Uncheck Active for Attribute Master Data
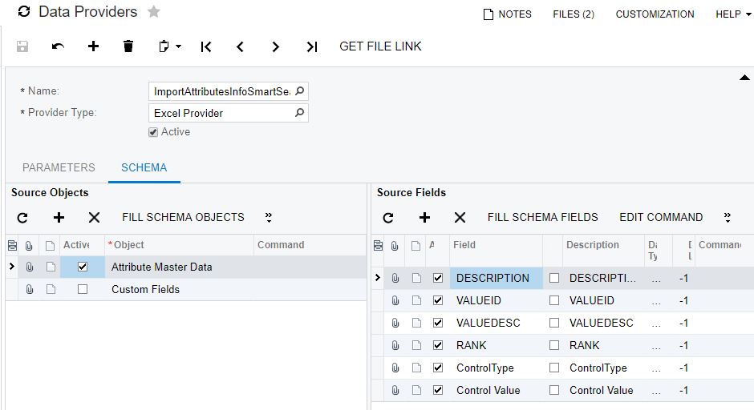The width and height of the screenshot is (754, 410). [83, 267]
